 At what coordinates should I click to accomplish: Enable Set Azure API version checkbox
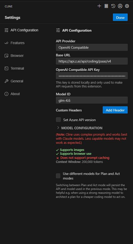[58, 120]
